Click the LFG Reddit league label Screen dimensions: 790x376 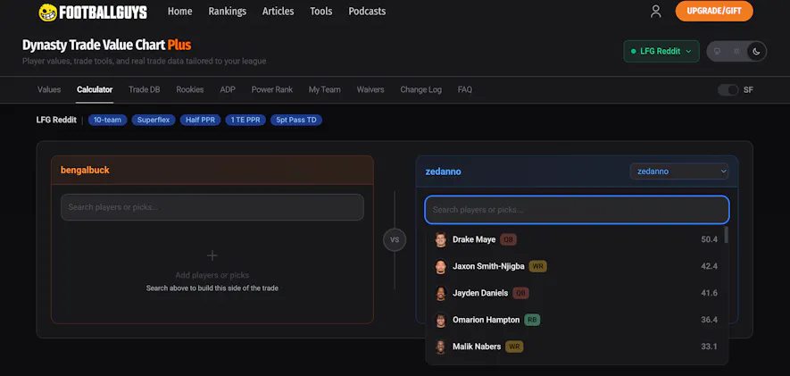tap(56, 120)
